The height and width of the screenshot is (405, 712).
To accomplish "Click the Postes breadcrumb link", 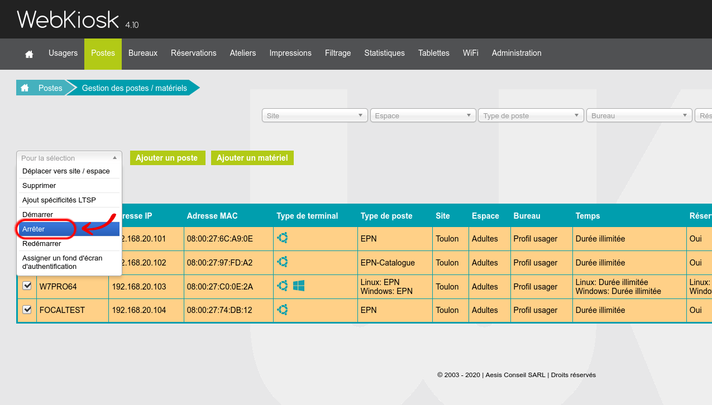I will click(50, 88).
